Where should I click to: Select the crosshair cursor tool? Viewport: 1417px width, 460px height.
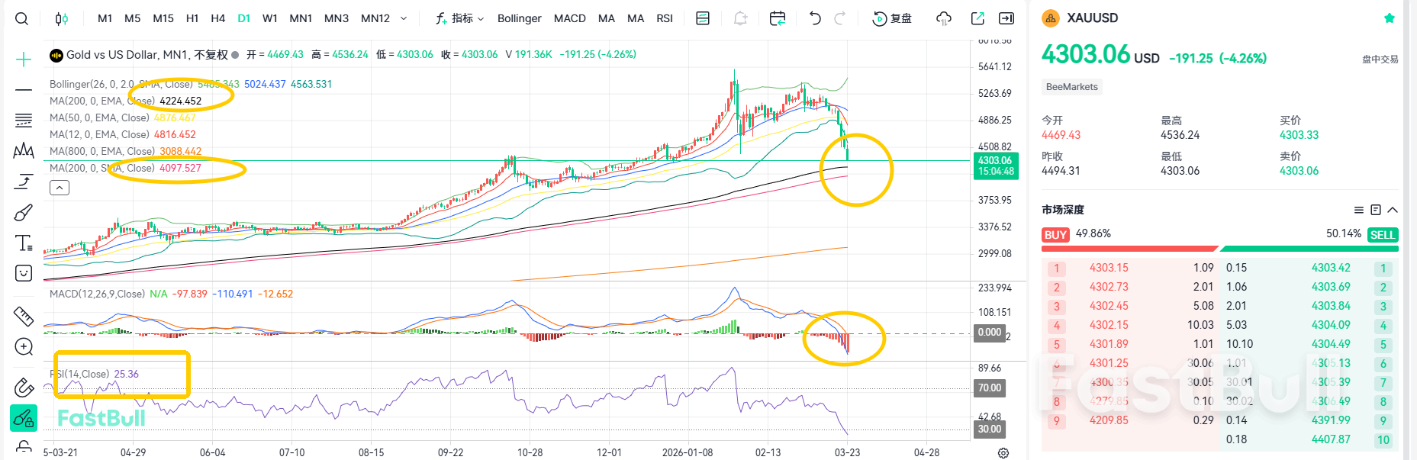pos(24,60)
